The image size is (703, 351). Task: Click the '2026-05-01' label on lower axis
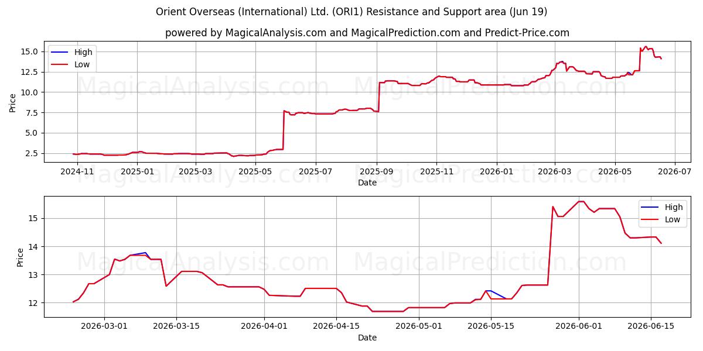point(419,326)
